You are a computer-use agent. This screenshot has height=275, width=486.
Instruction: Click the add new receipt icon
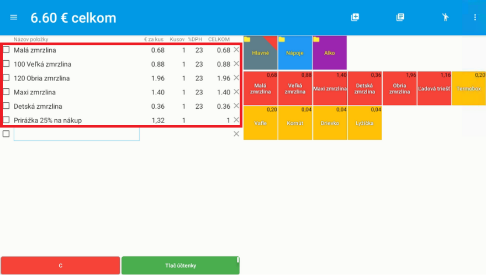tap(355, 17)
